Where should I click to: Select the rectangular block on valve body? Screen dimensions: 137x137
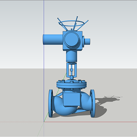point(72,99)
